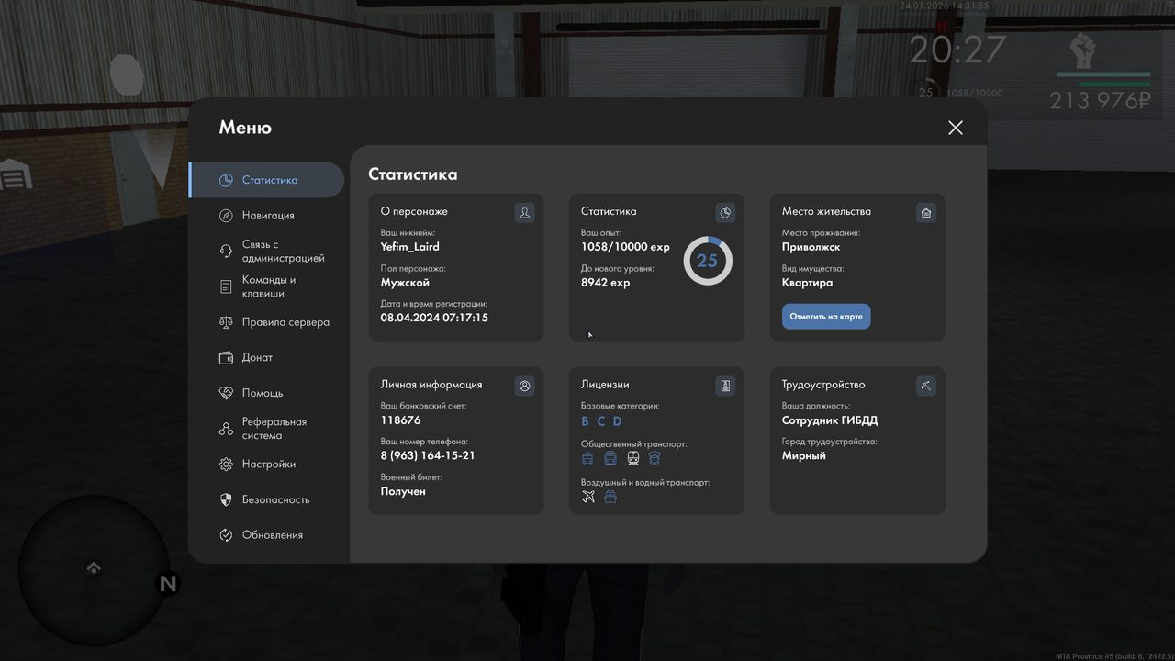Click the fist icon in HUD
This screenshot has height=661, width=1175.
point(1083,49)
